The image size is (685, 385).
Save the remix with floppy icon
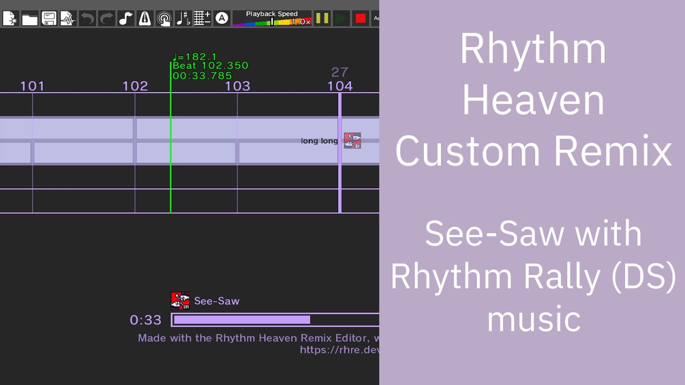(49, 19)
